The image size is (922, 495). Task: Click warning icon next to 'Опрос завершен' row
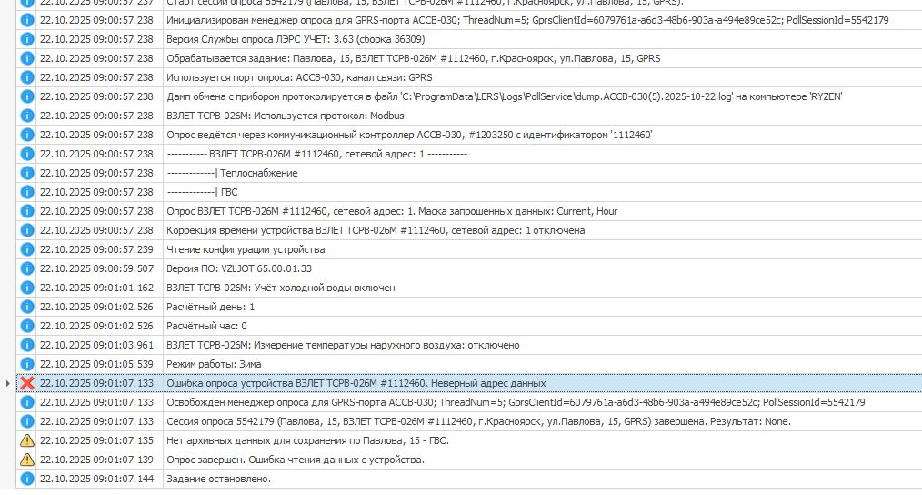(27, 460)
